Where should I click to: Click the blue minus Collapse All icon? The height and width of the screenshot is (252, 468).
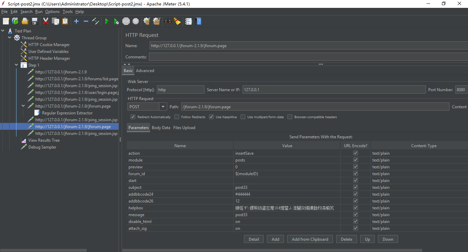(86, 21)
